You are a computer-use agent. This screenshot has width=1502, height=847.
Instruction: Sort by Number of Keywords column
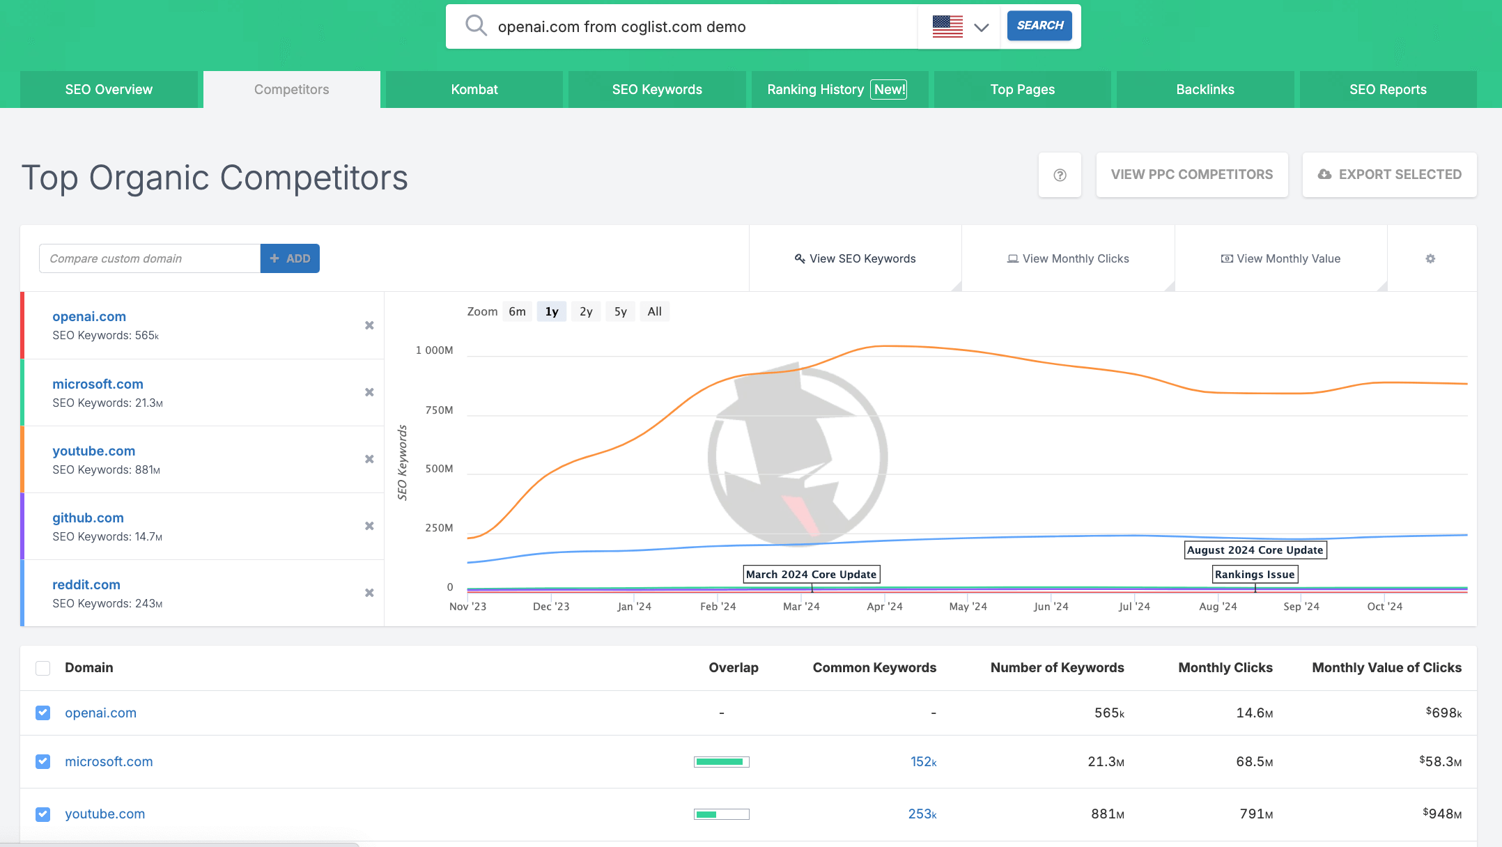(x=1057, y=667)
